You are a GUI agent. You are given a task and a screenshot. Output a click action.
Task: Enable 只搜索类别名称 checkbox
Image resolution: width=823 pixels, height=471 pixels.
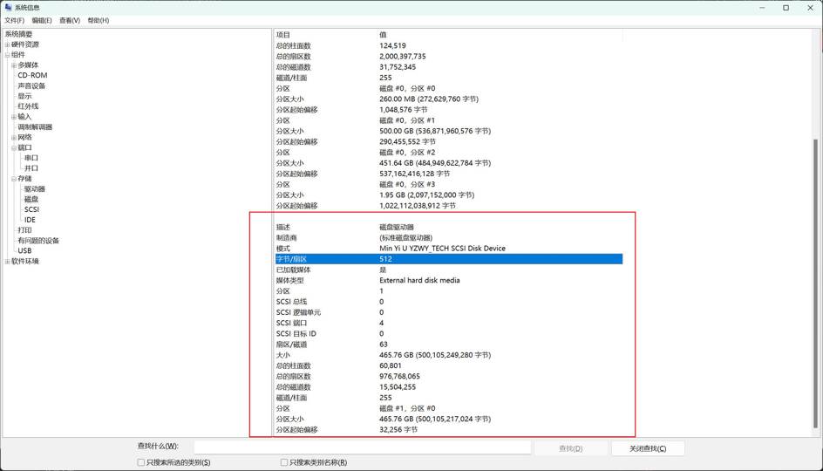pos(284,462)
